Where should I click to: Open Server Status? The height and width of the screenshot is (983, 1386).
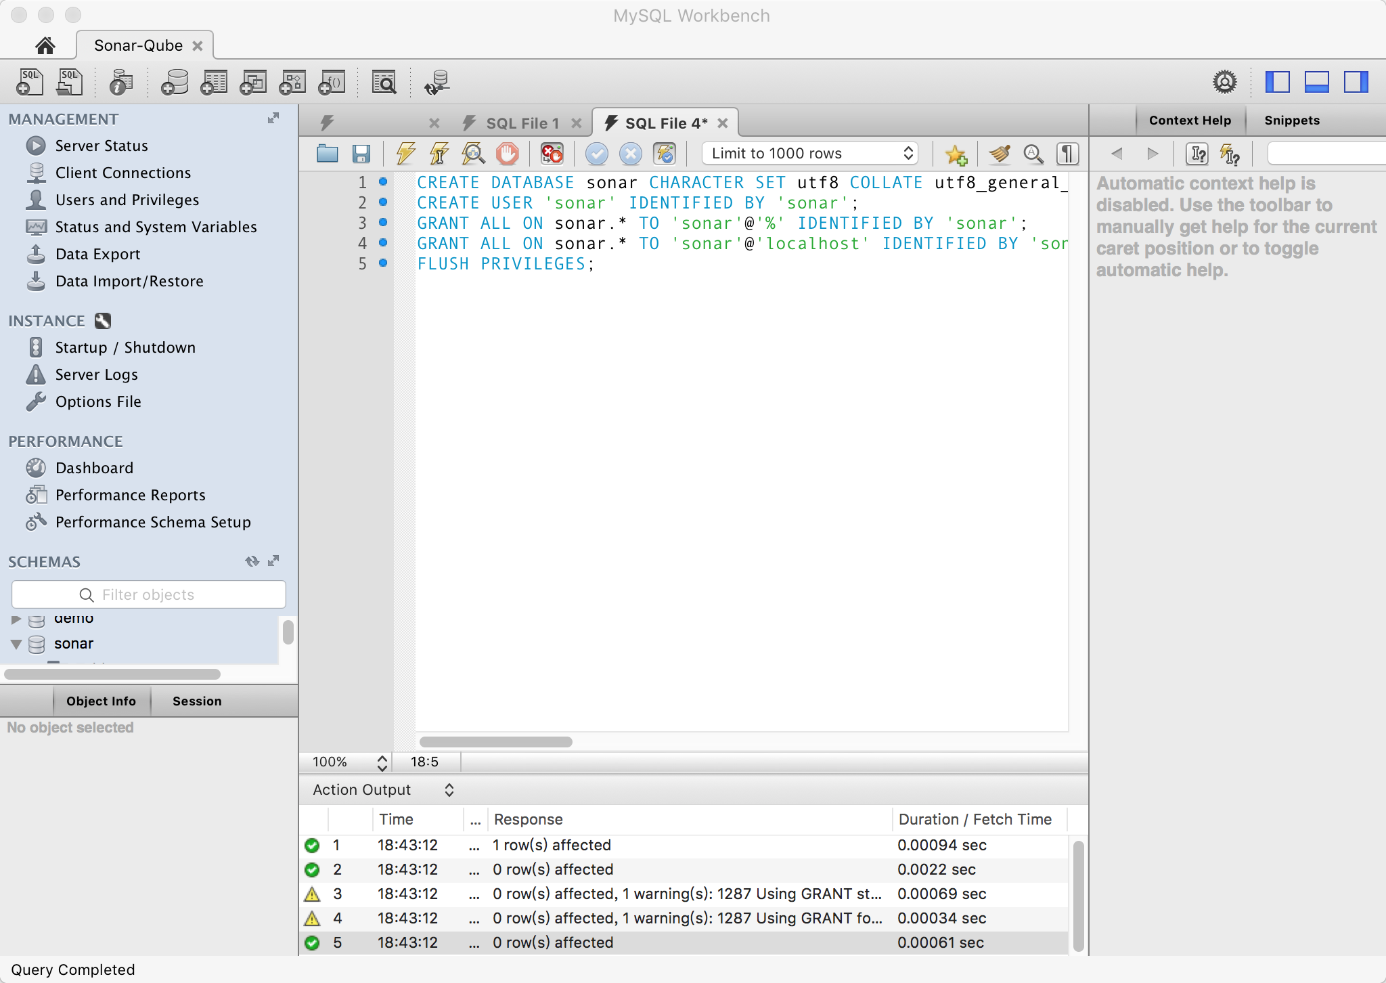click(102, 146)
